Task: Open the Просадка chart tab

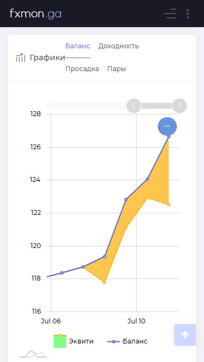Action: point(82,69)
